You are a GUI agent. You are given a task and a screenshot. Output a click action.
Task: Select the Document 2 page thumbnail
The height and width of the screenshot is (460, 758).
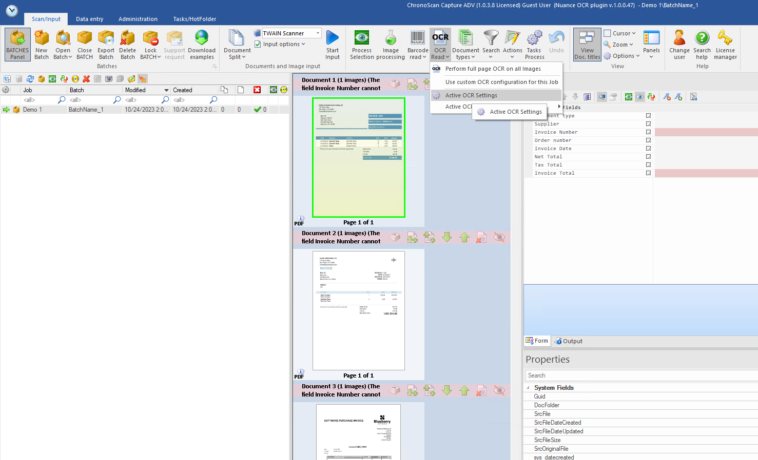[x=359, y=310]
